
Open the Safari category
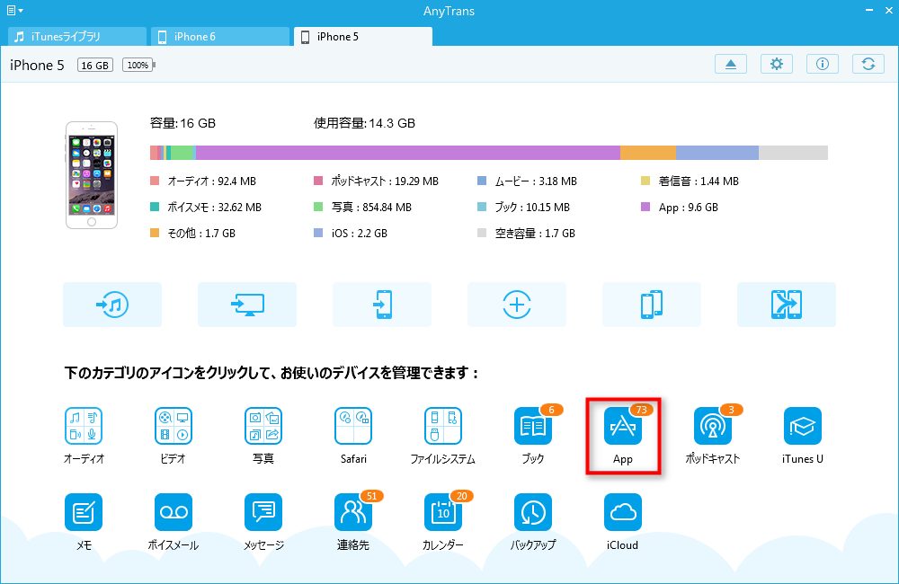pos(353,426)
